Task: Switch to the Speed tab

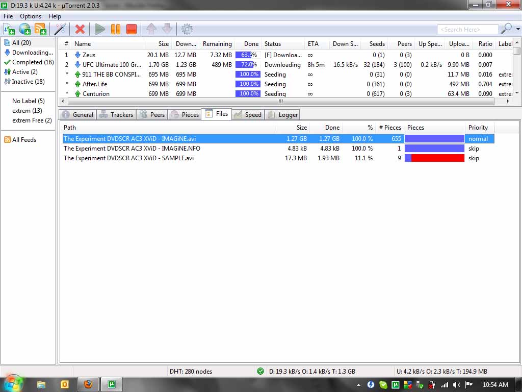Action: (x=248, y=115)
